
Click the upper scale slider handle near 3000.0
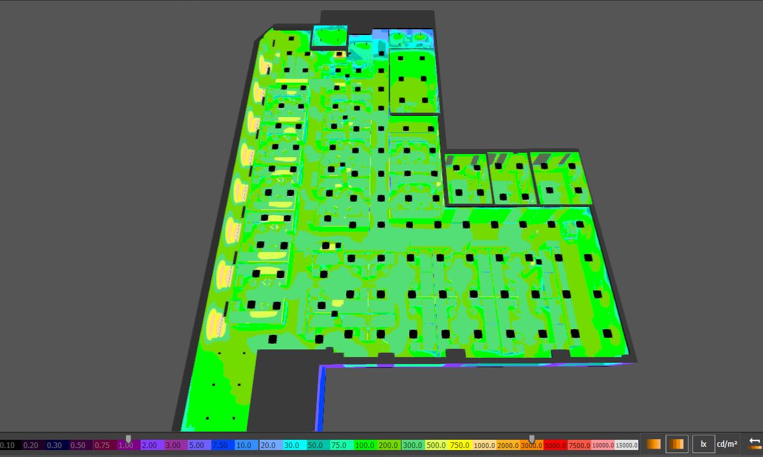(532, 439)
